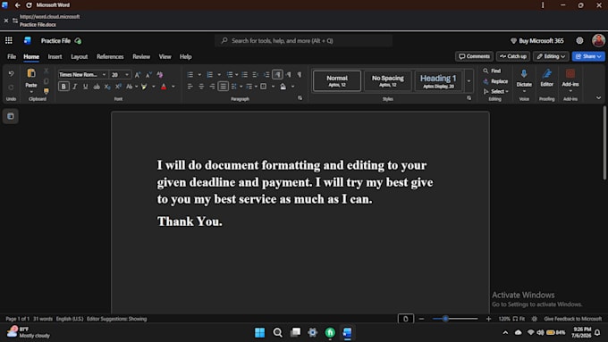The height and width of the screenshot is (342, 608).
Task: Apply the text highlight color marker
Action: pos(144,87)
